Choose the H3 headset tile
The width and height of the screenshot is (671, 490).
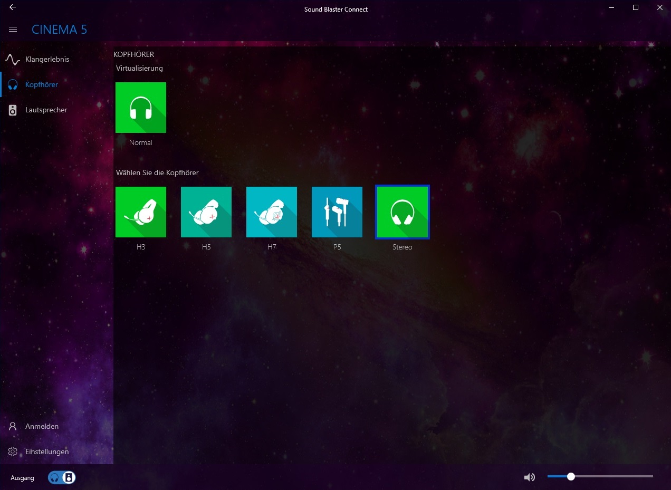(x=141, y=212)
